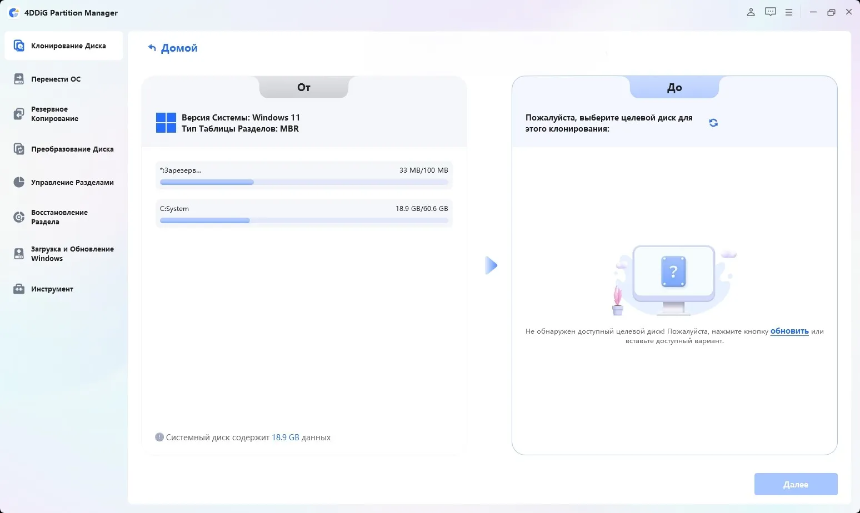
Task: Click the Клонирование Диска sidebar icon
Action: click(x=19, y=46)
